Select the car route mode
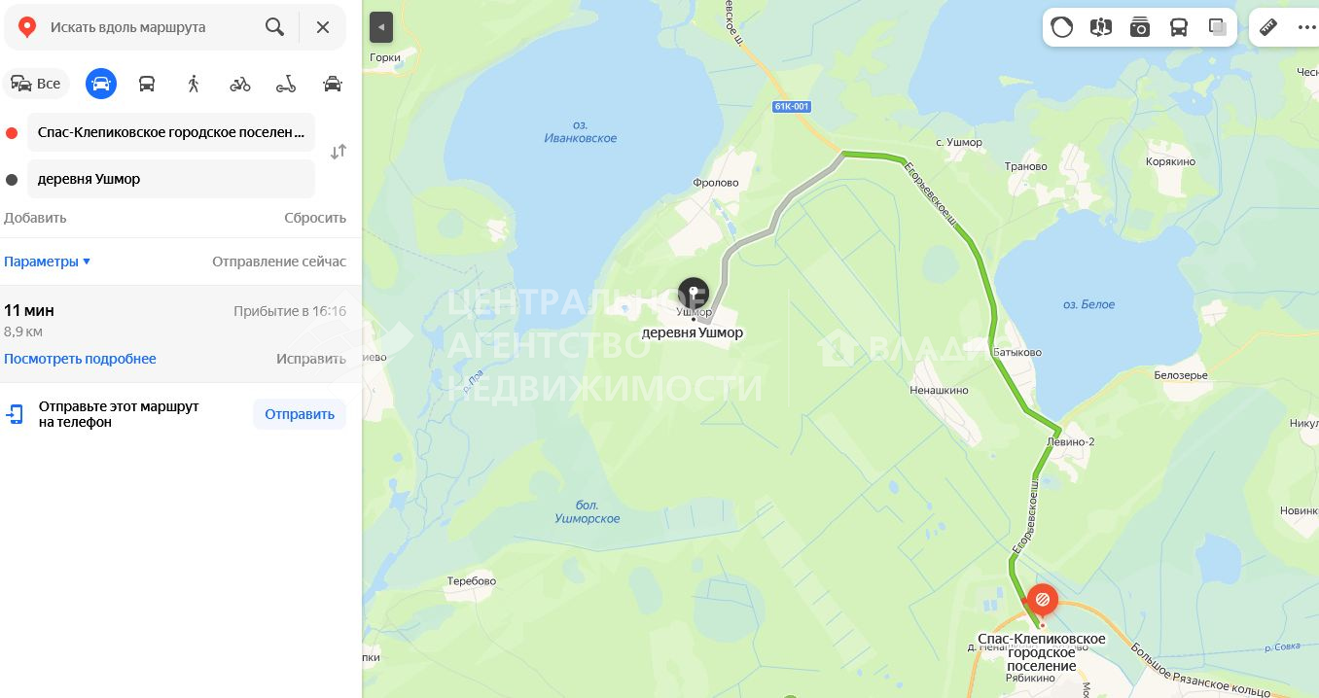The image size is (1319, 698). 100,84
